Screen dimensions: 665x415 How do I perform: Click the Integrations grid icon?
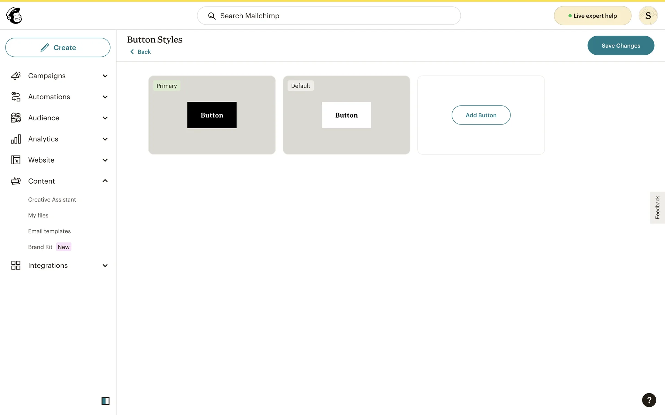[16, 266]
